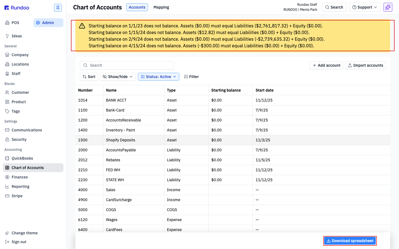Open Locations page
This screenshot has height=249, width=399.
[x=33, y=64]
